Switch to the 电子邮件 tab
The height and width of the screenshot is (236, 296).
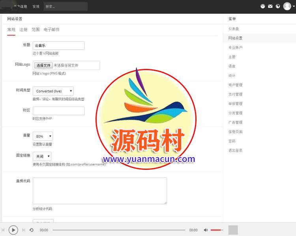tap(52, 30)
